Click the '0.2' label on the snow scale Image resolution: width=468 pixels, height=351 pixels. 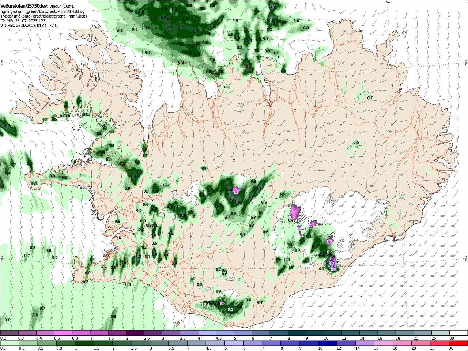pos(3,338)
